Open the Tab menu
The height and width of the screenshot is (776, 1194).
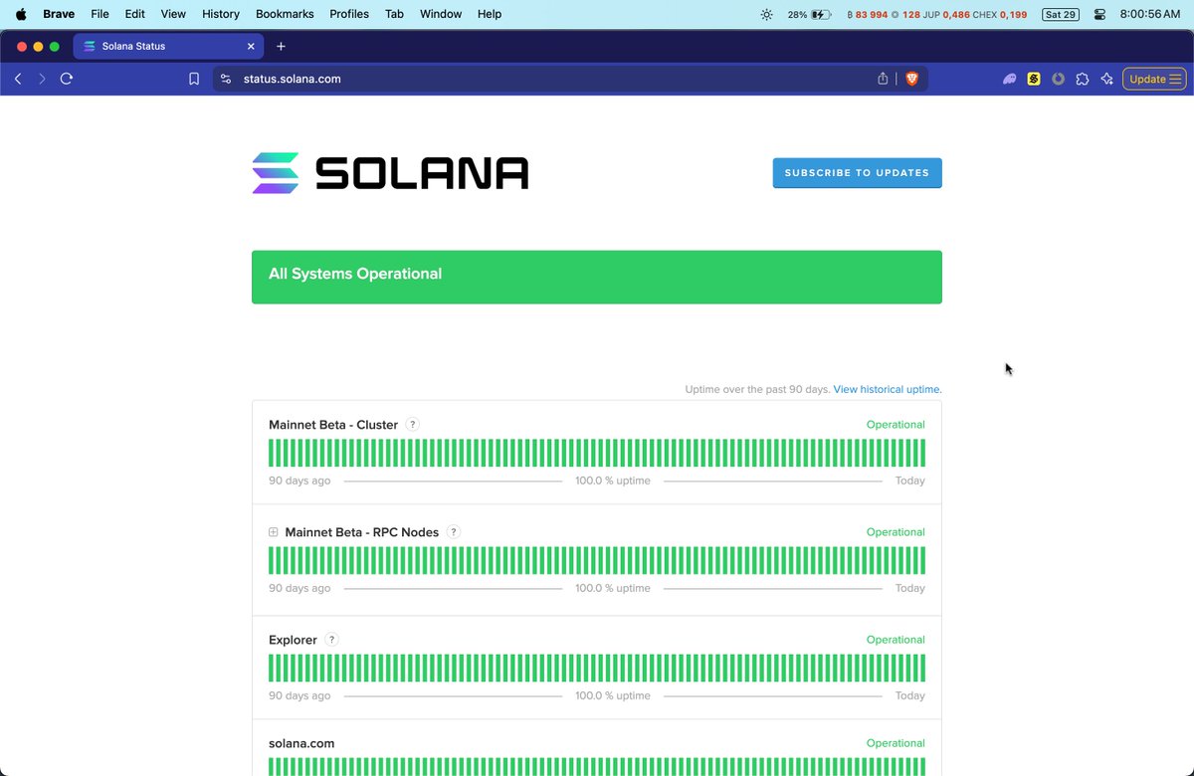pyautogui.click(x=394, y=14)
